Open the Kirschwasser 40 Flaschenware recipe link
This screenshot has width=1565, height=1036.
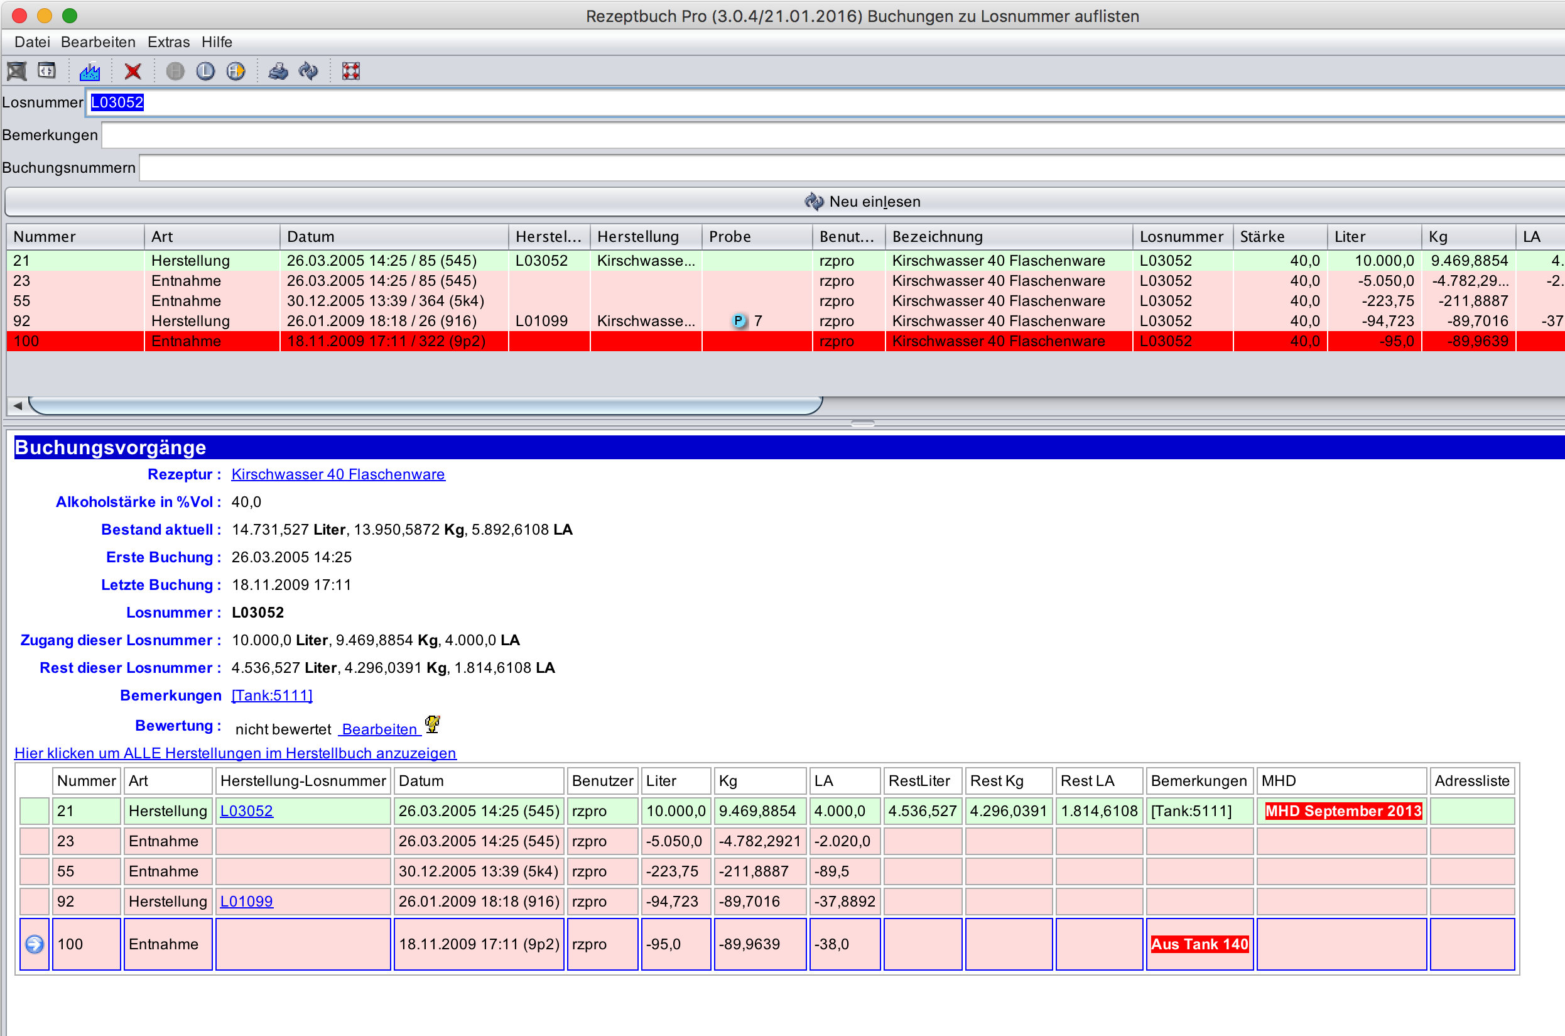click(337, 474)
